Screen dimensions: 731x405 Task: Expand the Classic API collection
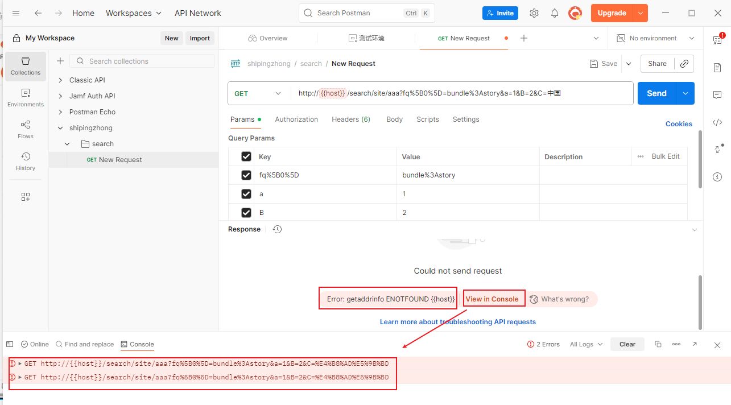(x=61, y=80)
